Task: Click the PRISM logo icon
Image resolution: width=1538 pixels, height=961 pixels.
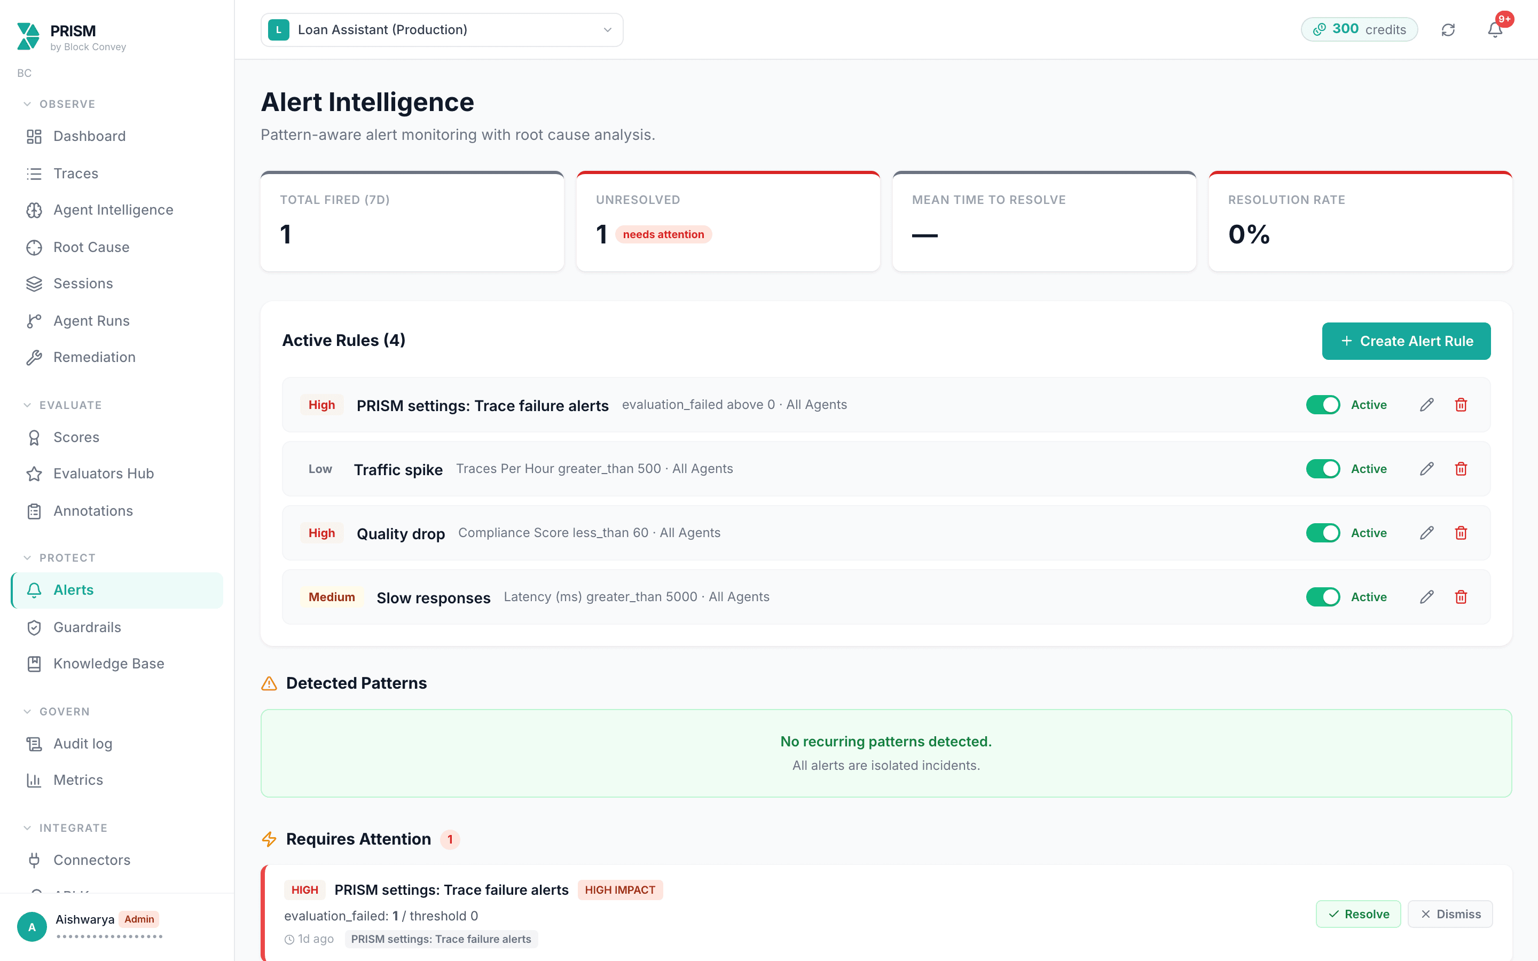Action: click(28, 36)
